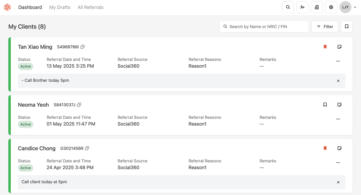Dismiss the 'Call Brother today 5pm' note
Image resolution: width=361 pixels, height=195 pixels.
338,81
